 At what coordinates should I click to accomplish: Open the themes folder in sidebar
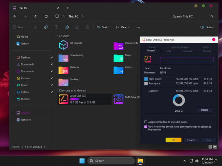pyautogui.click(x=23, y=99)
